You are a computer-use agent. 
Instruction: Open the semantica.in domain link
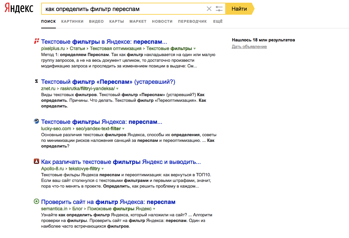click(54, 209)
